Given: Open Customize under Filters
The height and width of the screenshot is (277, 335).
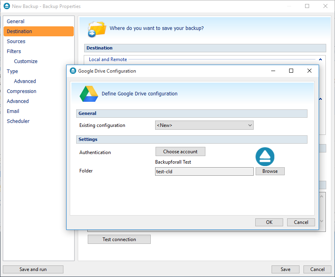Looking at the screenshot, I should pyautogui.click(x=26, y=61).
